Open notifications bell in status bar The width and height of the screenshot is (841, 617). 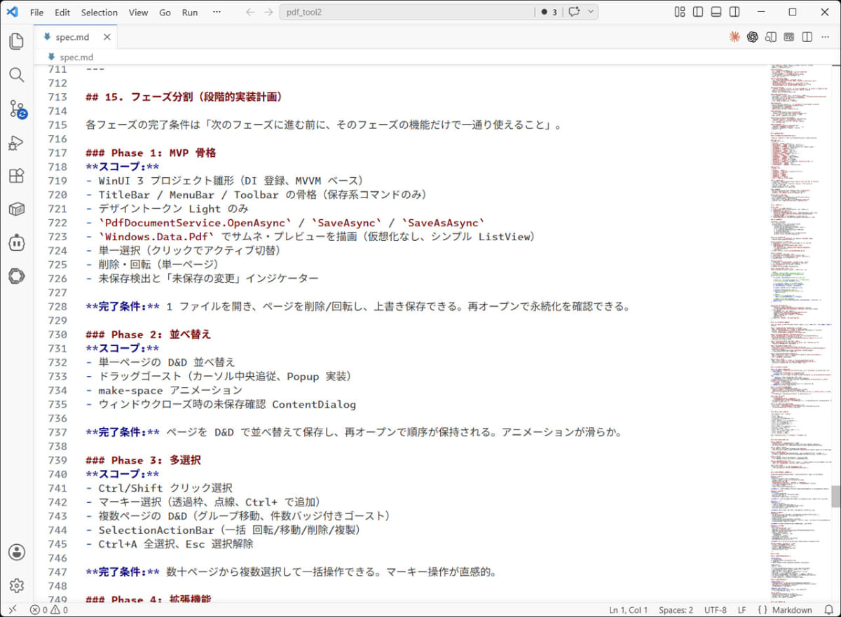828,610
